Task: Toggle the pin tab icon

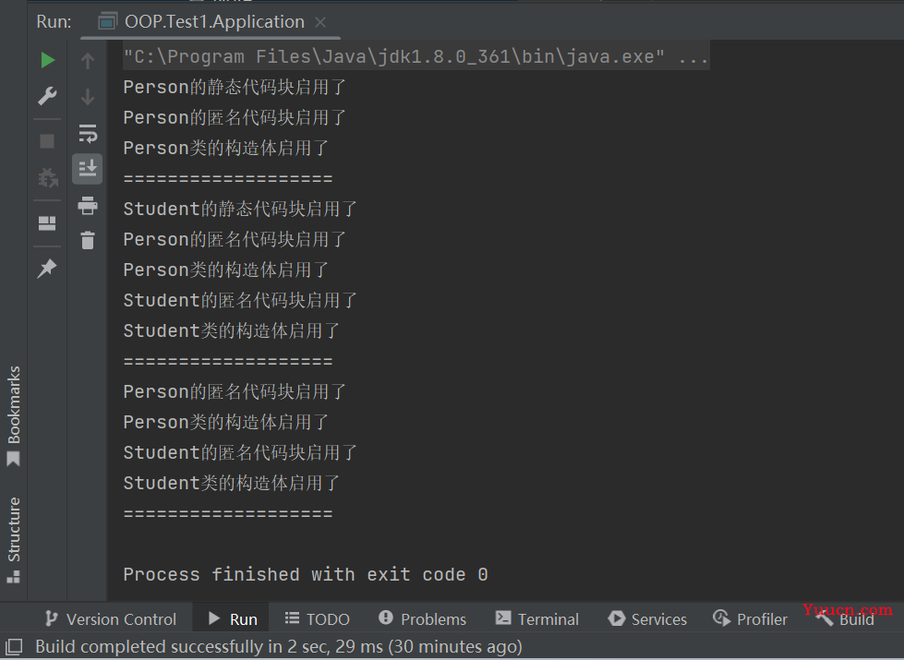Action: tap(47, 268)
